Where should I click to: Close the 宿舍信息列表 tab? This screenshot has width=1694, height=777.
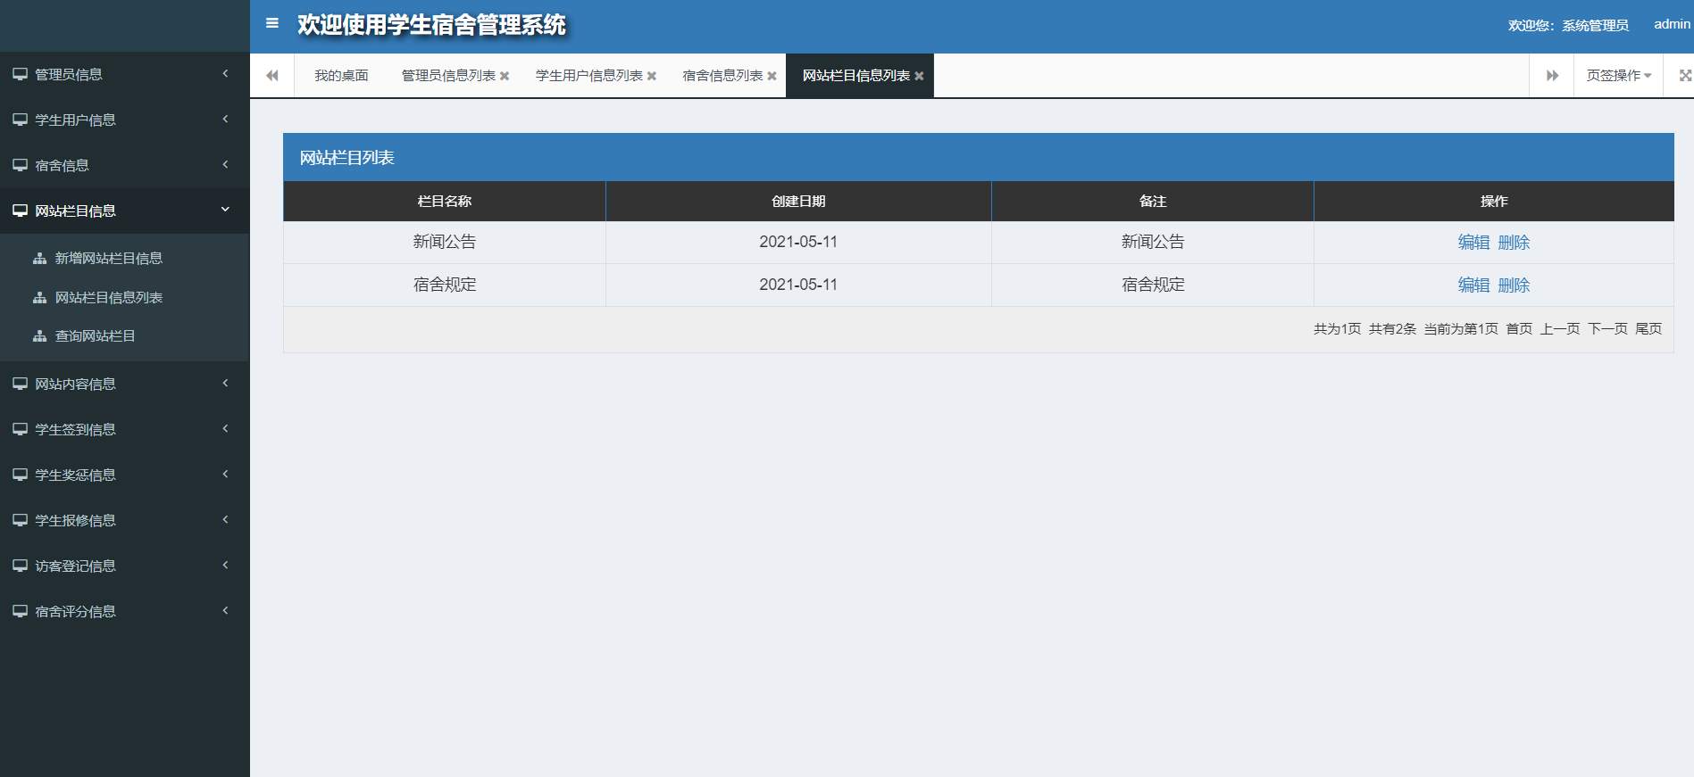(772, 76)
